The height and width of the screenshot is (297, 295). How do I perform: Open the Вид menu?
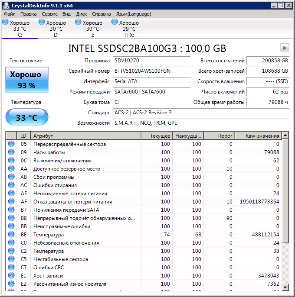66,14
